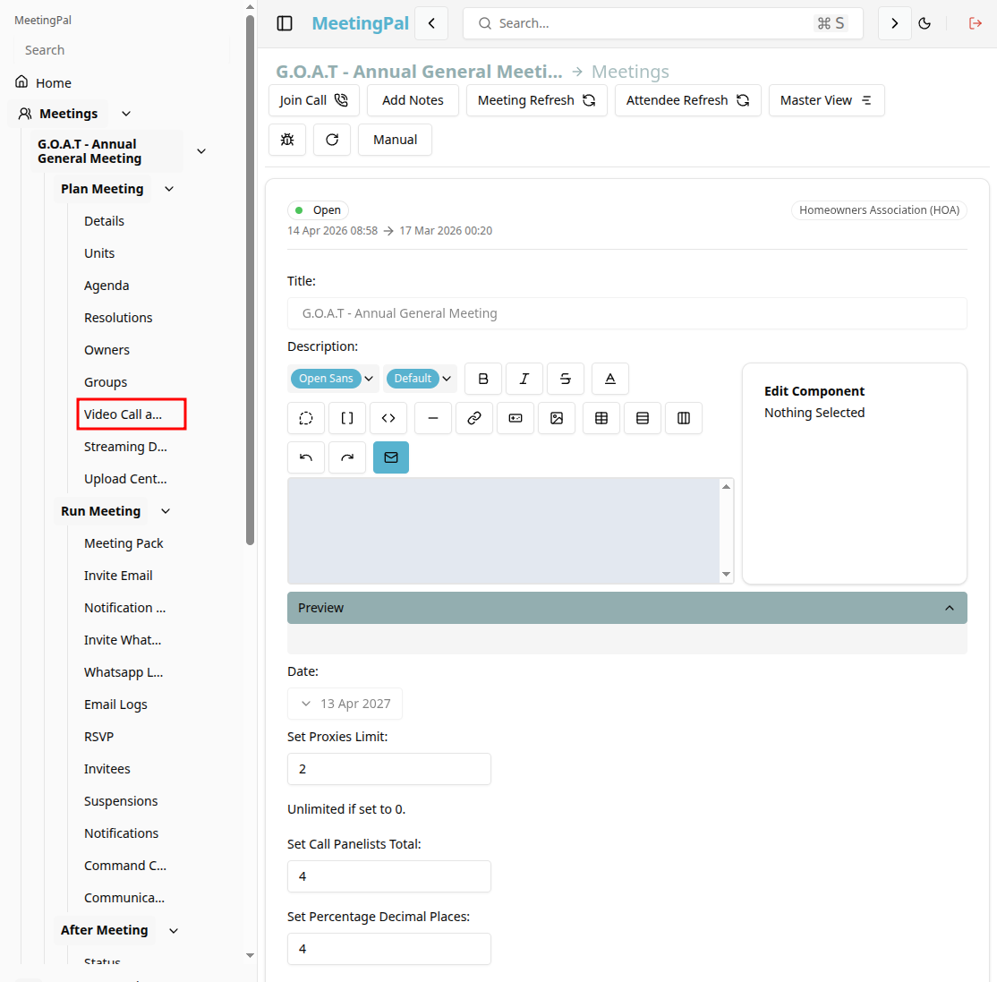Click the top Search field
Image resolution: width=997 pixels, height=982 pixels.
click(662, 23)
